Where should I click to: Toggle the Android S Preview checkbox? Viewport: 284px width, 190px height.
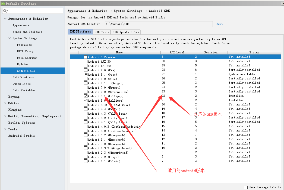[x=86, y=57]
